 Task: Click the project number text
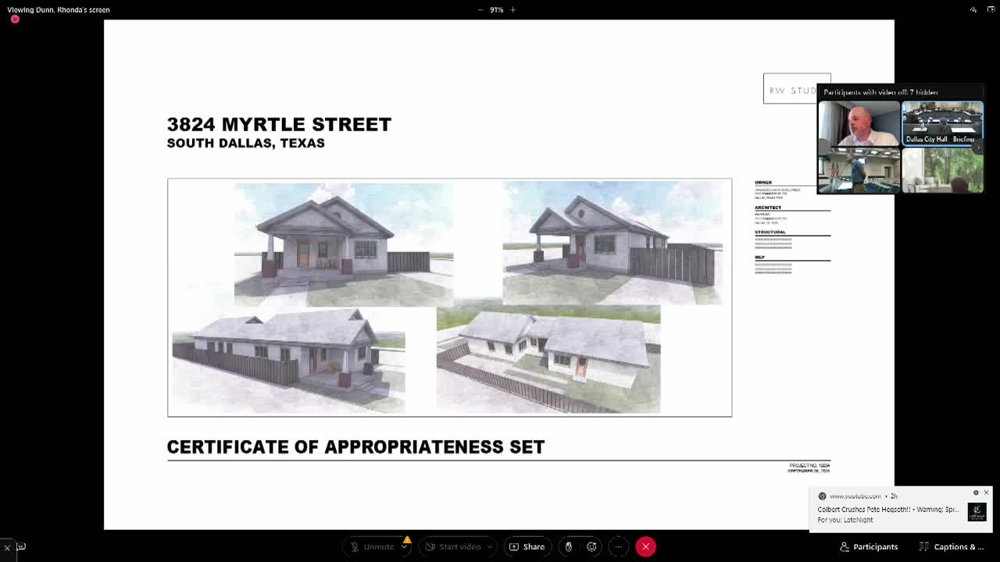click(809, 465)
